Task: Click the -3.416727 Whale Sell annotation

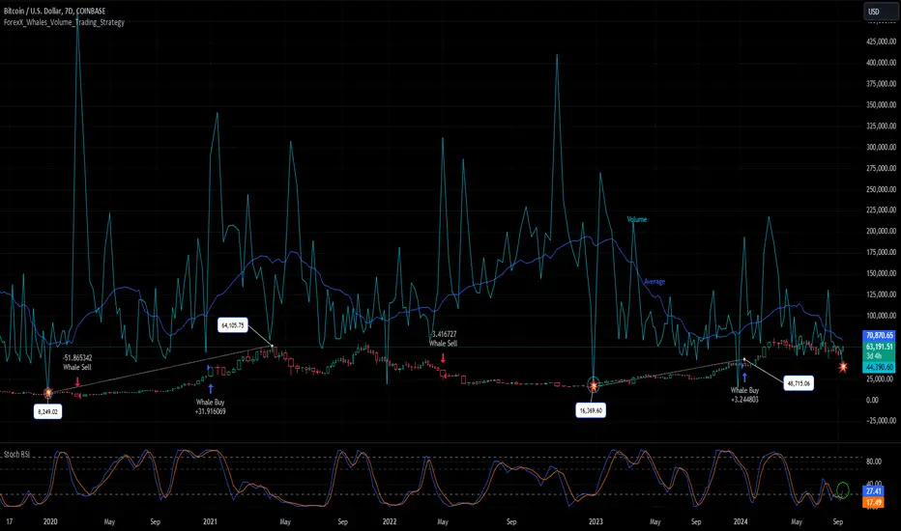Action: (443, 339)
